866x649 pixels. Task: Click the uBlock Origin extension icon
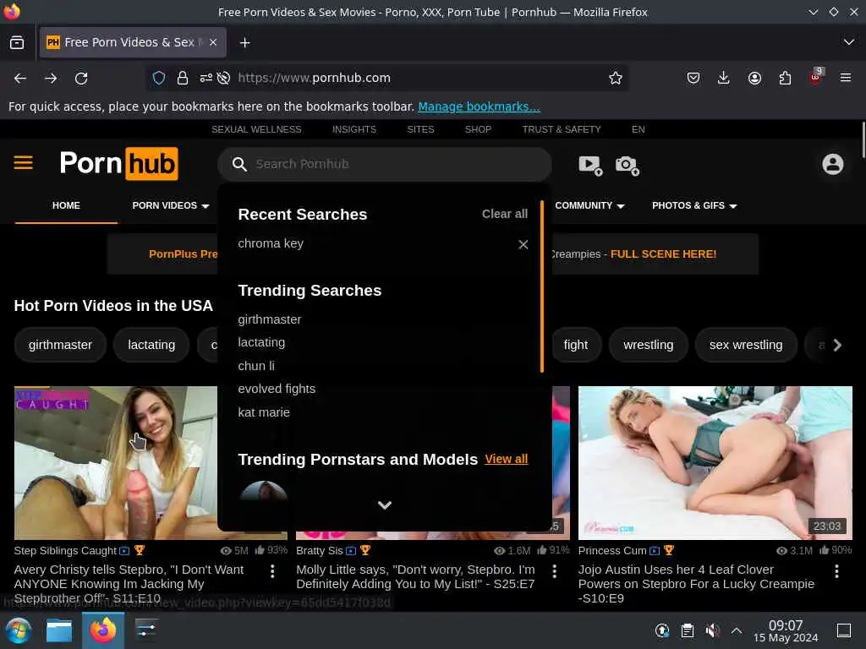[816, 77]
